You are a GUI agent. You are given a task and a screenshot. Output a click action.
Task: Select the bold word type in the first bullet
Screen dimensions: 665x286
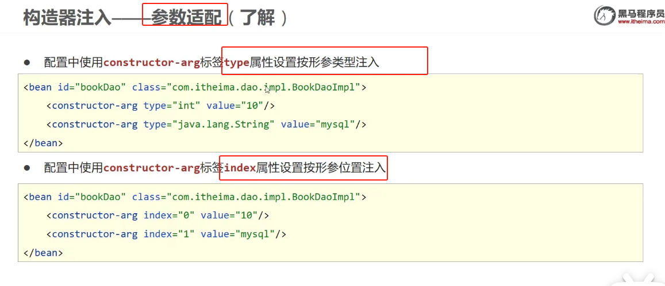point(236,63)
